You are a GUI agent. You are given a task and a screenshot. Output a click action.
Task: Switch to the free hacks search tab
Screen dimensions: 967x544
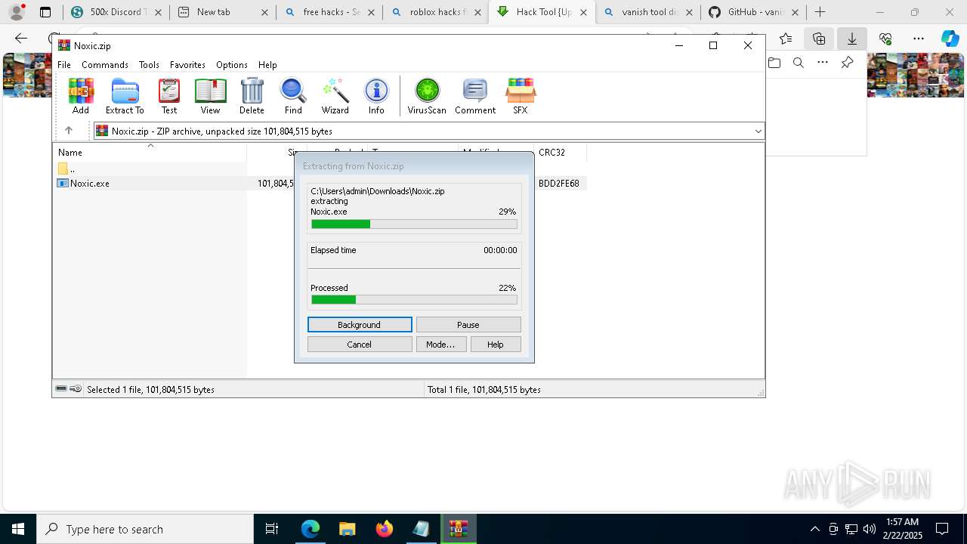[x=329, y=12]
